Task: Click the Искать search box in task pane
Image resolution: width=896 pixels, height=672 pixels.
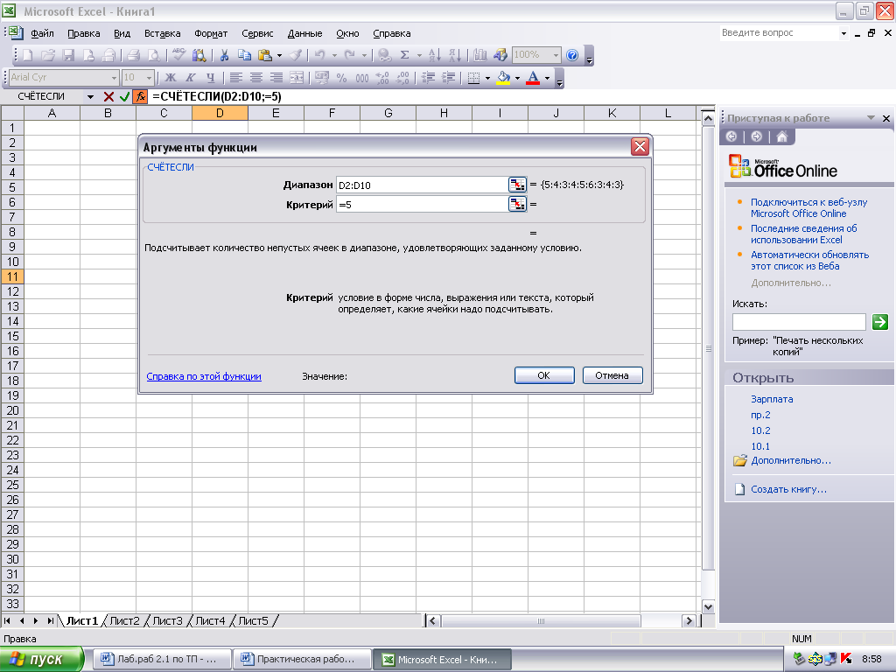Action: point(799,322)
